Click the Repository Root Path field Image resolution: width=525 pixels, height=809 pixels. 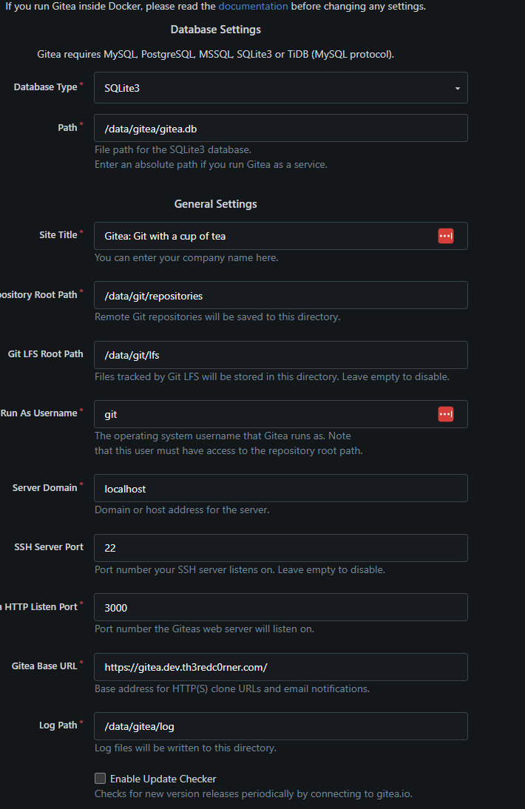281,296
